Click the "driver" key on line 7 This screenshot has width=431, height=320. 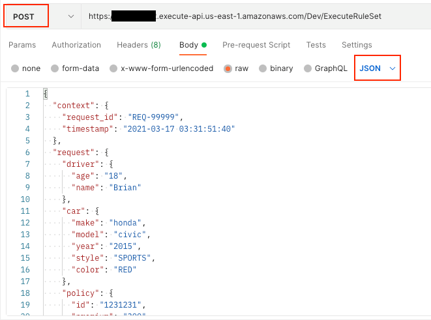tap(81, 164)
